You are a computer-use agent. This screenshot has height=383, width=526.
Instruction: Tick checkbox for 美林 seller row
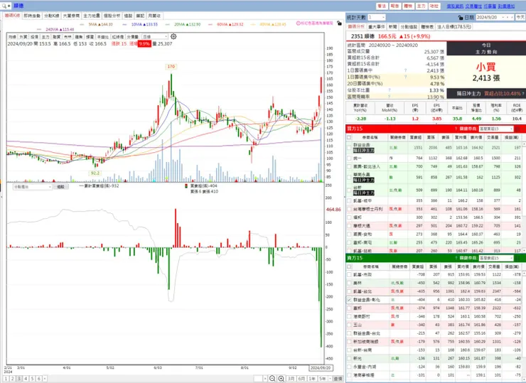349,283
